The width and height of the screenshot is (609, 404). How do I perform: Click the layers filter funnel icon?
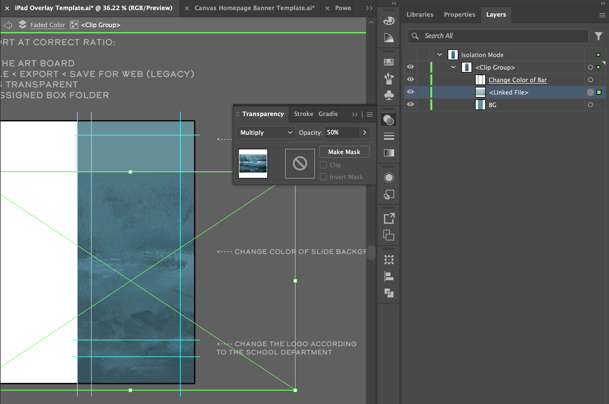click(599, 36)
